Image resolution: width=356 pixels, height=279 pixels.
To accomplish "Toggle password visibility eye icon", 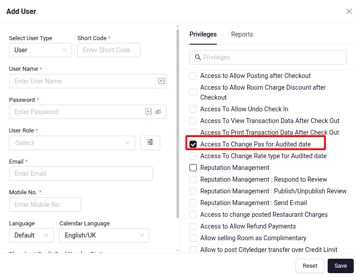I will click(x=158, y=112).
